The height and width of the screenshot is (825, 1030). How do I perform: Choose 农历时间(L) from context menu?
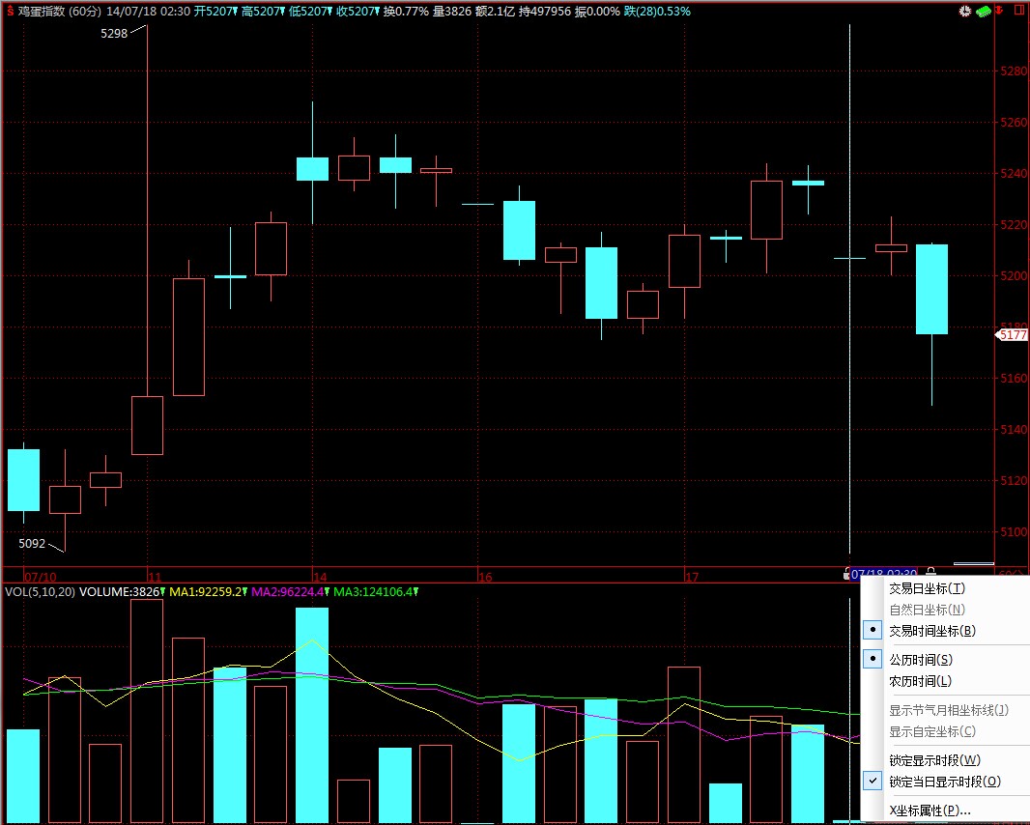pyautogui.click(x=920, y=681)
